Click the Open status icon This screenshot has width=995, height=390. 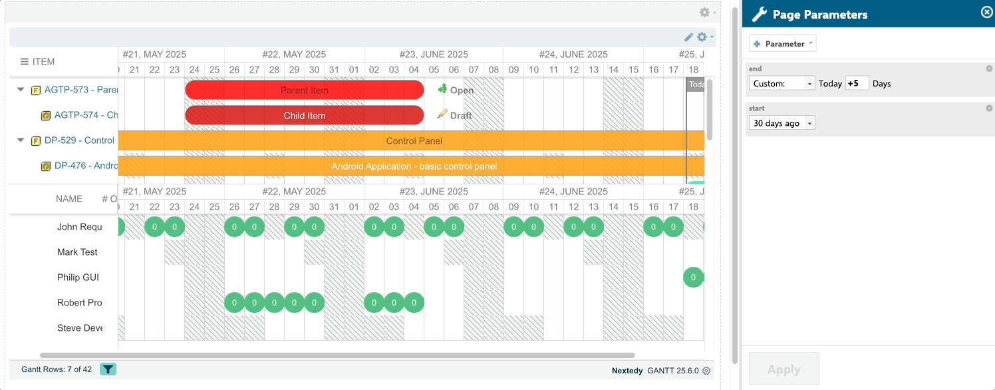[x=442, y=89]
